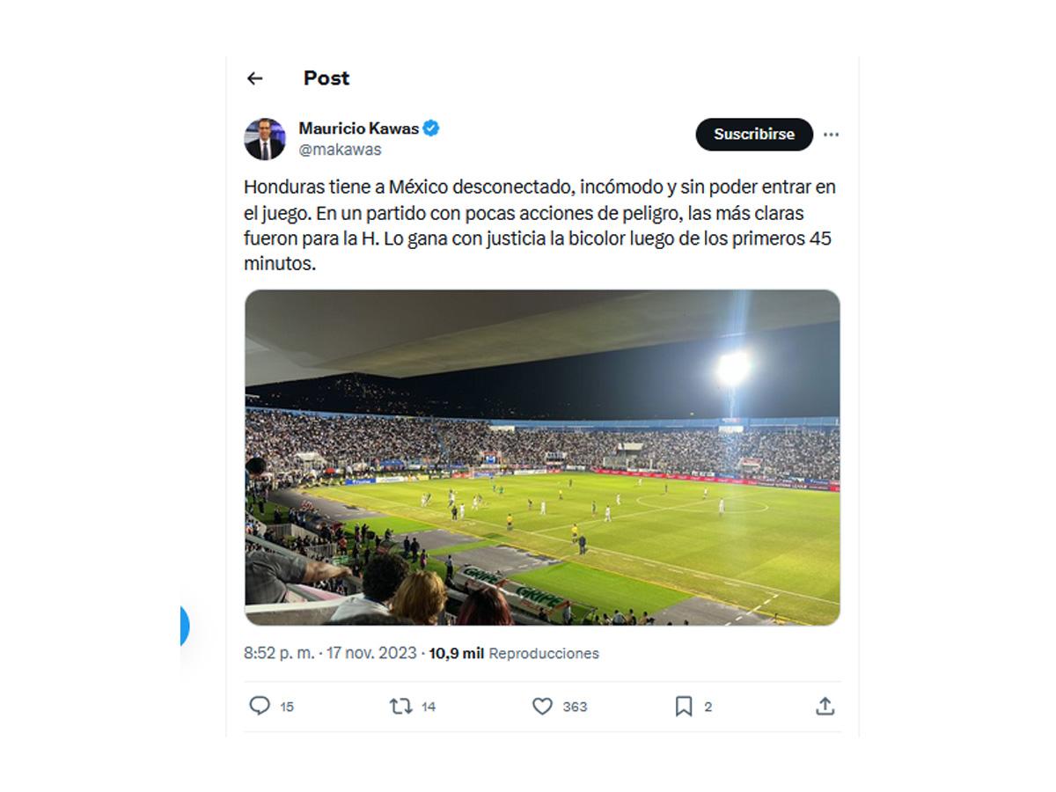Click the reply icon on the post

[x=262, y=706]
